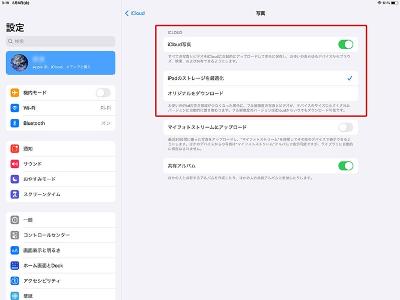The image size is (400, 300).
Task: Tap the Earth profile avatar
Action: click(x=19, y=63)
